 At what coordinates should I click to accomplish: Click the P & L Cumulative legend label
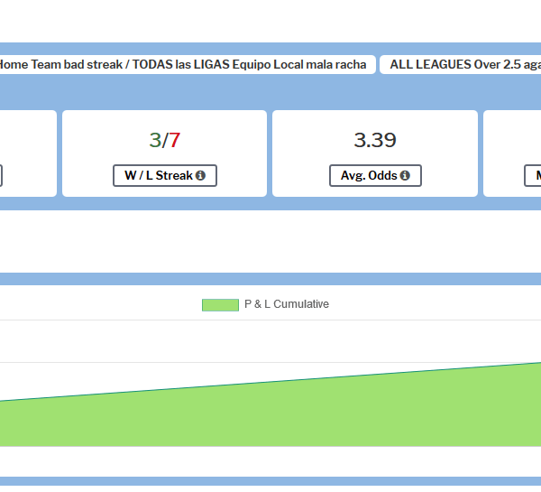pyautogui.click(x=287, y=304)
